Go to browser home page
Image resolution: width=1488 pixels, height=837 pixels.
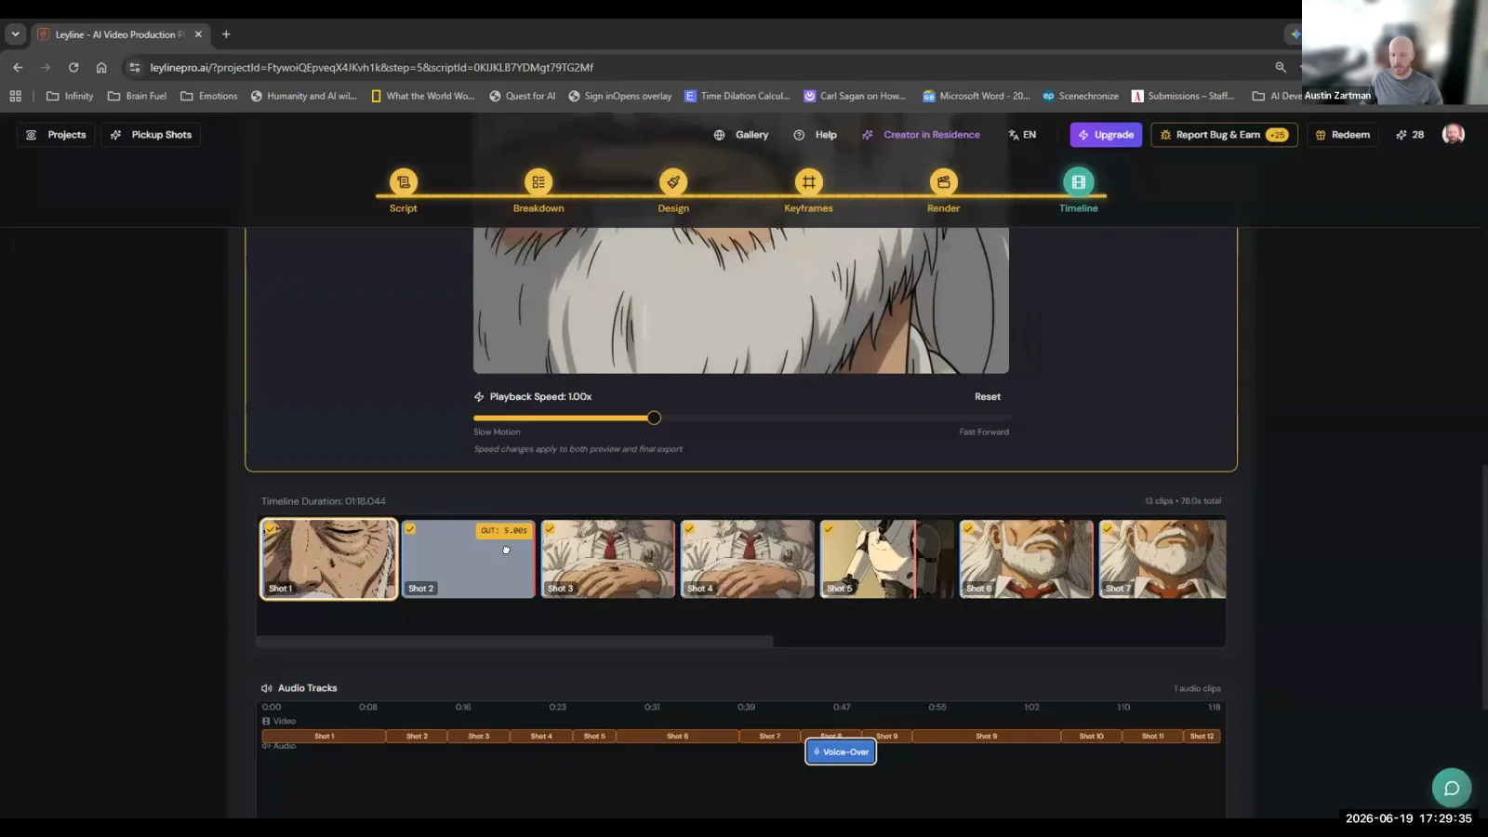click(x=101, y=67)
